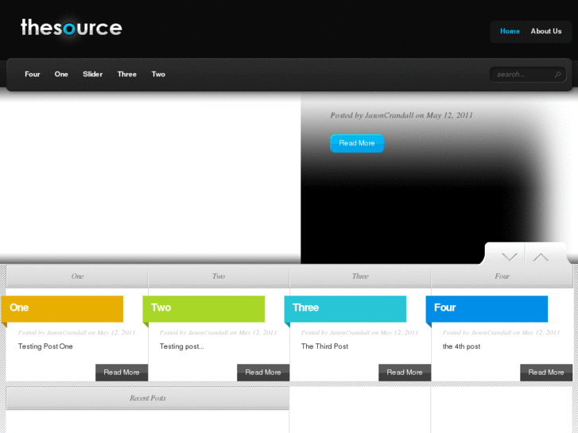Click Read More under Testing post...
The height and width of the screenshot is (433, 578).
pyautogui.click(x=263, y=373)
